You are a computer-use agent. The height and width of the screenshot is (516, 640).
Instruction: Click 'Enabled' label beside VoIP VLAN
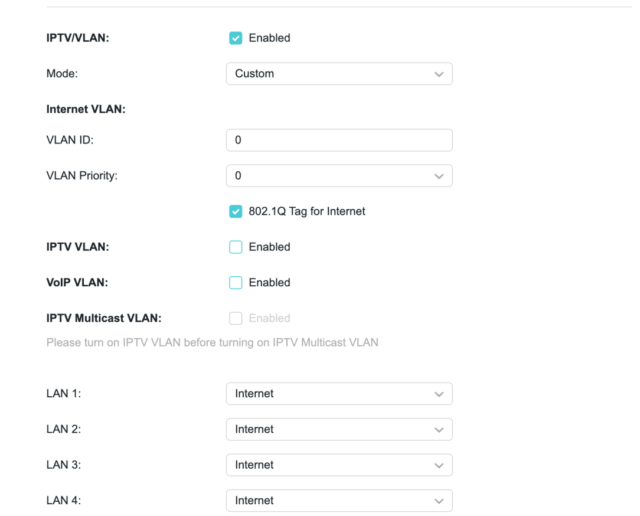click(x=269, y=283)
